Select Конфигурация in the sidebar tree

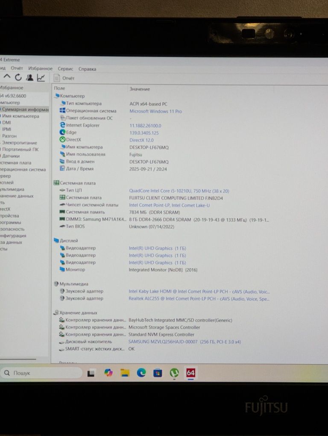pos(13,236)
